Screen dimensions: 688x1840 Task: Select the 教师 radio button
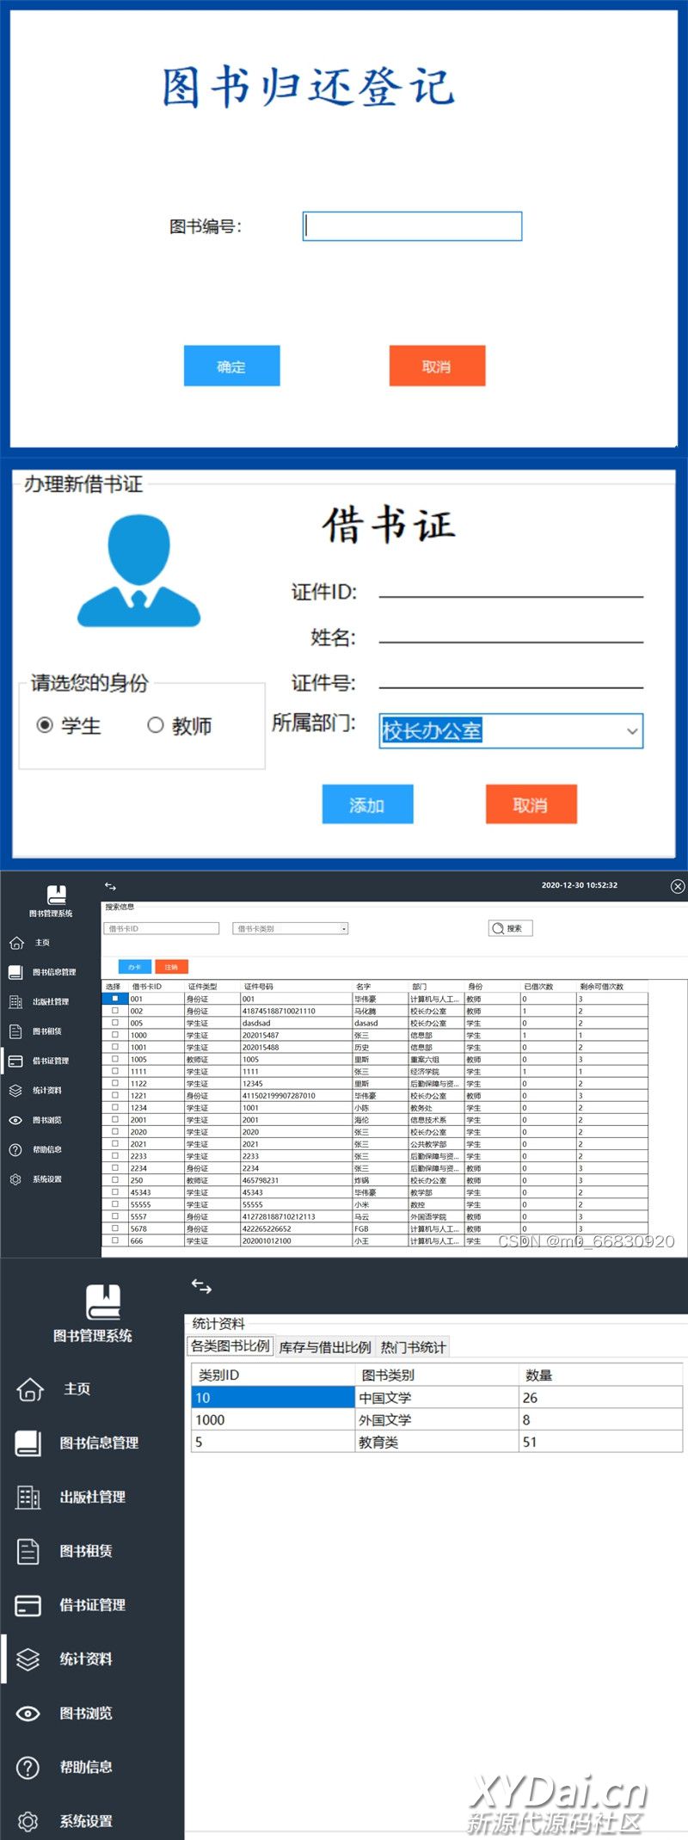tap(156, 725)
